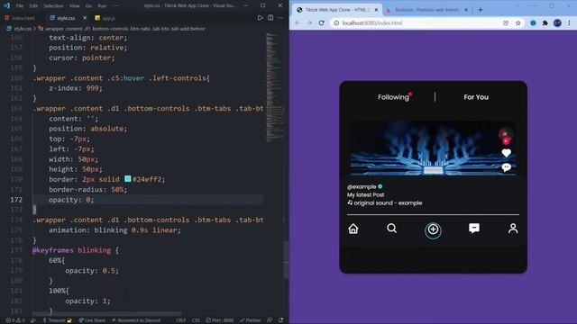Open Chrome's three-dot menu
The height and width of the screenshot is (324, 577).
pyautogui.click(x=569, y=22)
